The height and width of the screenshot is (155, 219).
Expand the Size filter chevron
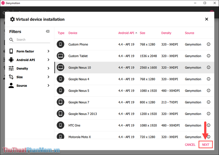(x=48, y=77)
